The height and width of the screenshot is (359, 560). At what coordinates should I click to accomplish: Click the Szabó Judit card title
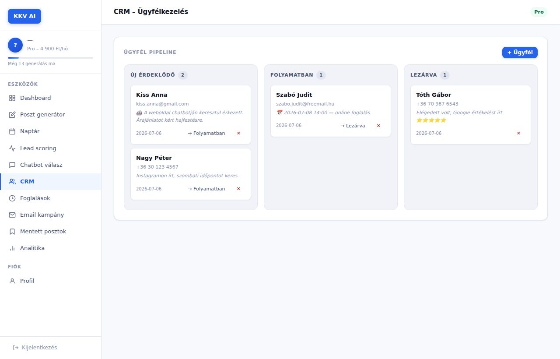(294, 95)
